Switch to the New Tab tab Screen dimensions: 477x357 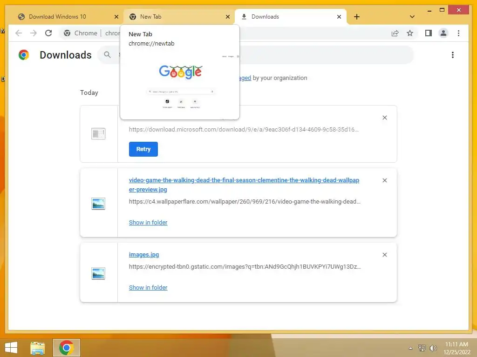pyautogui.click(x=179, y=17)
